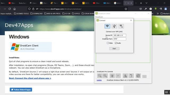Image resolution: width=170 pixels, height=95 pixels.
Task: Pause the video with the pause button
Action: pyautogui.click(x=167, y=92)
